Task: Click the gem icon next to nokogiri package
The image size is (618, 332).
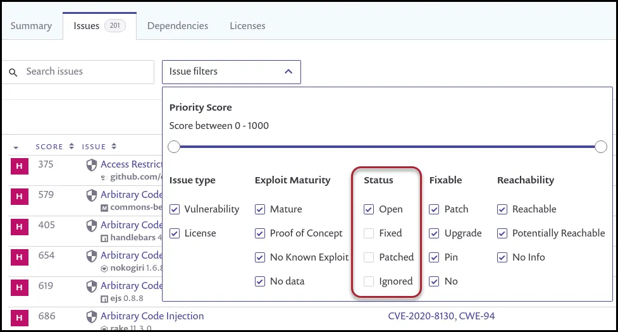Action: coord(104,269)
